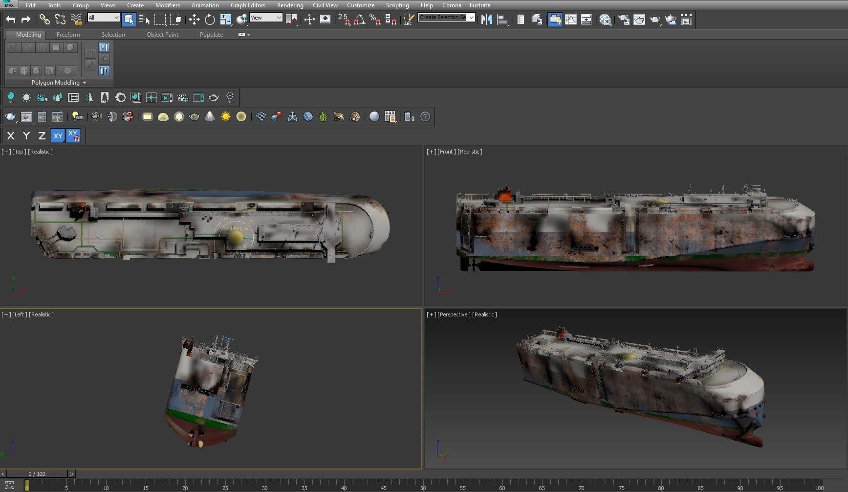Open Top viewport [+] menu

pyautogui.click(x=6, y=152)
